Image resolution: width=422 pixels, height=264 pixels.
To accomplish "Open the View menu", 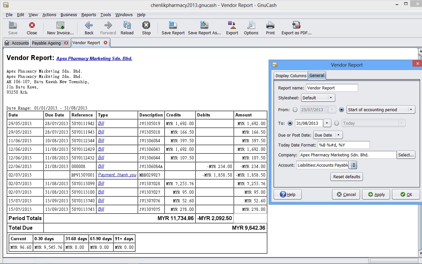I will pyautogui.click(x=33, y=15).
